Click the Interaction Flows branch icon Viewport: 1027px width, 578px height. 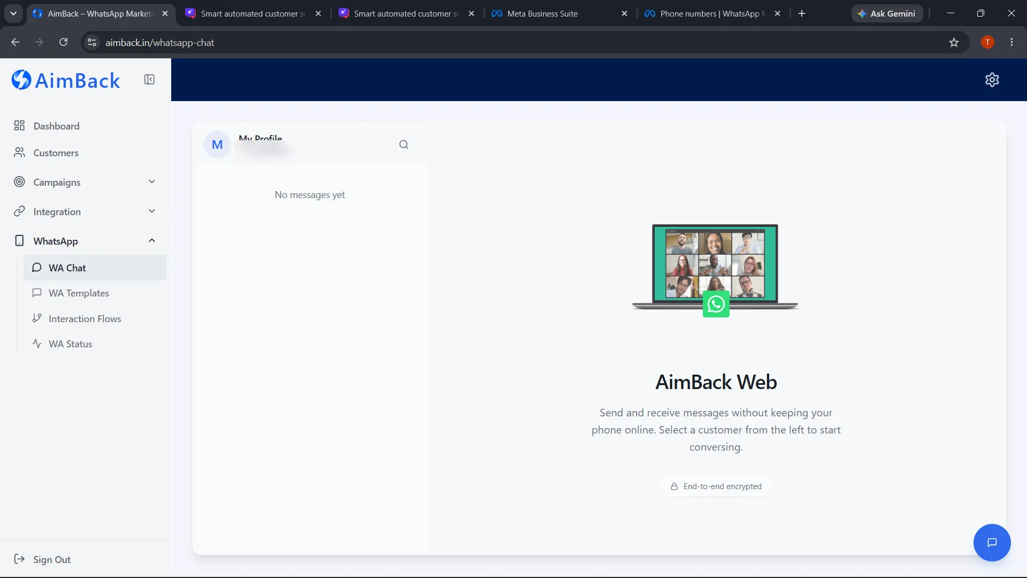[37, 318]
